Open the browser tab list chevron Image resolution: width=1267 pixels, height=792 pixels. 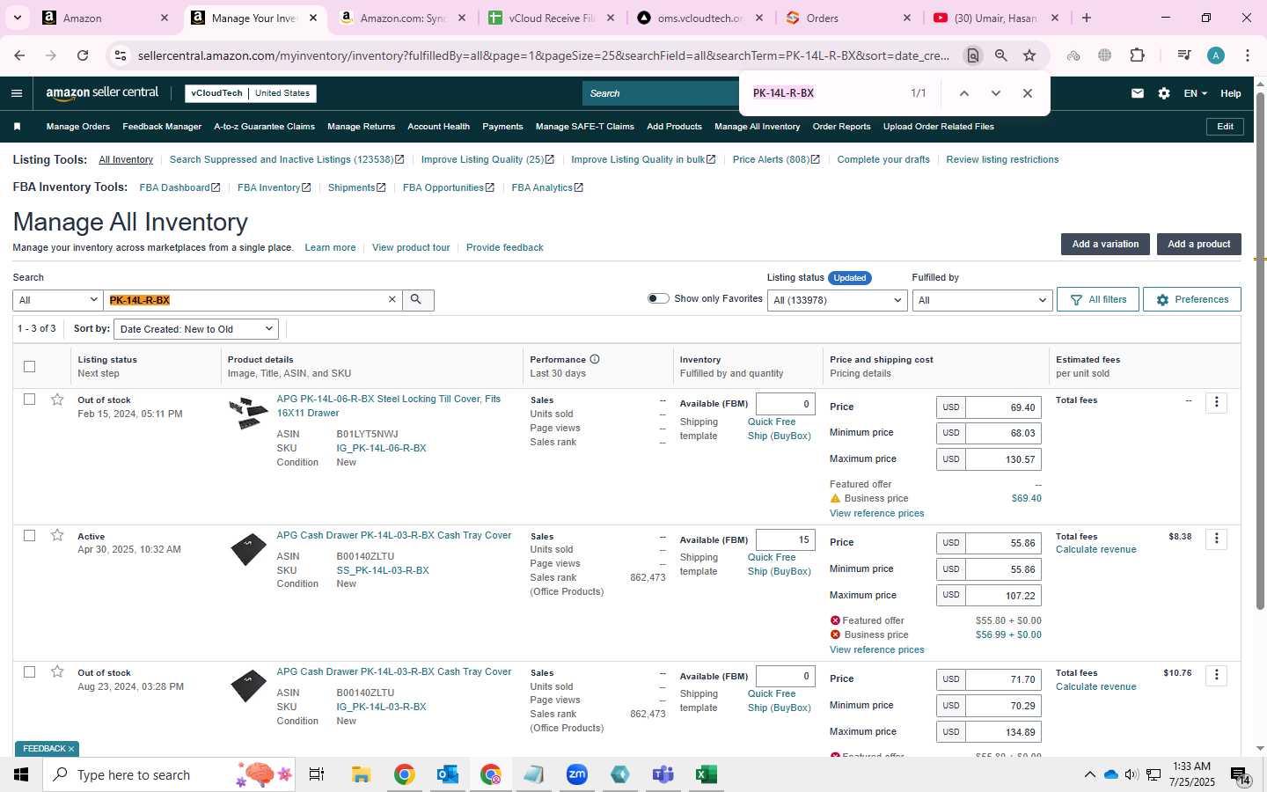pos(17,18)
